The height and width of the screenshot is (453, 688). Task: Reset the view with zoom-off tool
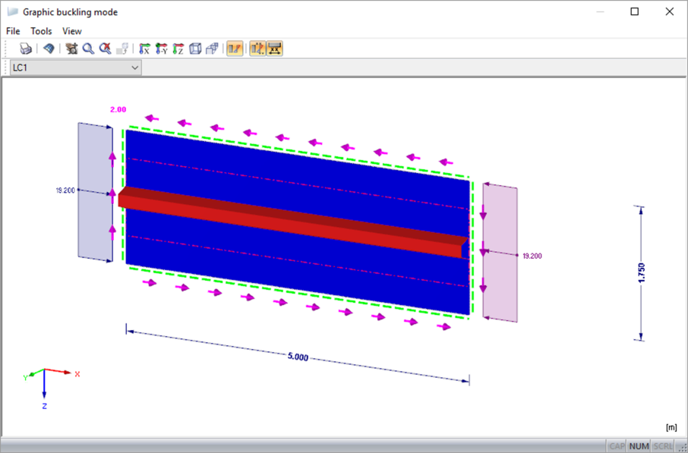pyautogui.click(x=105, y=49)
